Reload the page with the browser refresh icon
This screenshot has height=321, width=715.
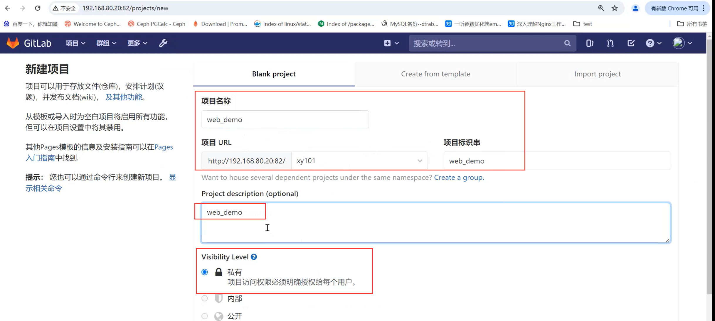38,8
